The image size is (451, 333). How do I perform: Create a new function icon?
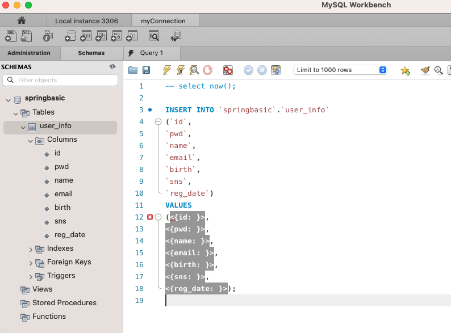(x=132, y=36)
